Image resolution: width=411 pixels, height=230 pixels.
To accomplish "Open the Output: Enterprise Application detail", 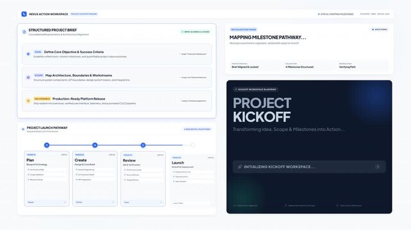I will point(193,101).
